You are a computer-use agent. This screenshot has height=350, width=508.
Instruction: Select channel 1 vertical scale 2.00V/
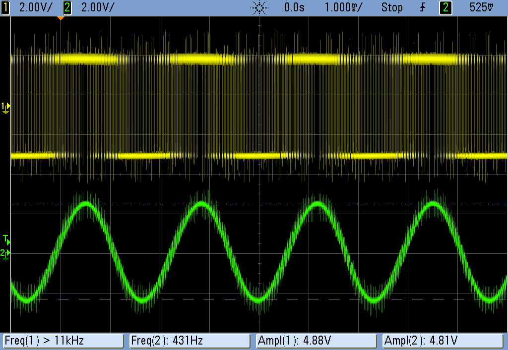click(35, 7)
